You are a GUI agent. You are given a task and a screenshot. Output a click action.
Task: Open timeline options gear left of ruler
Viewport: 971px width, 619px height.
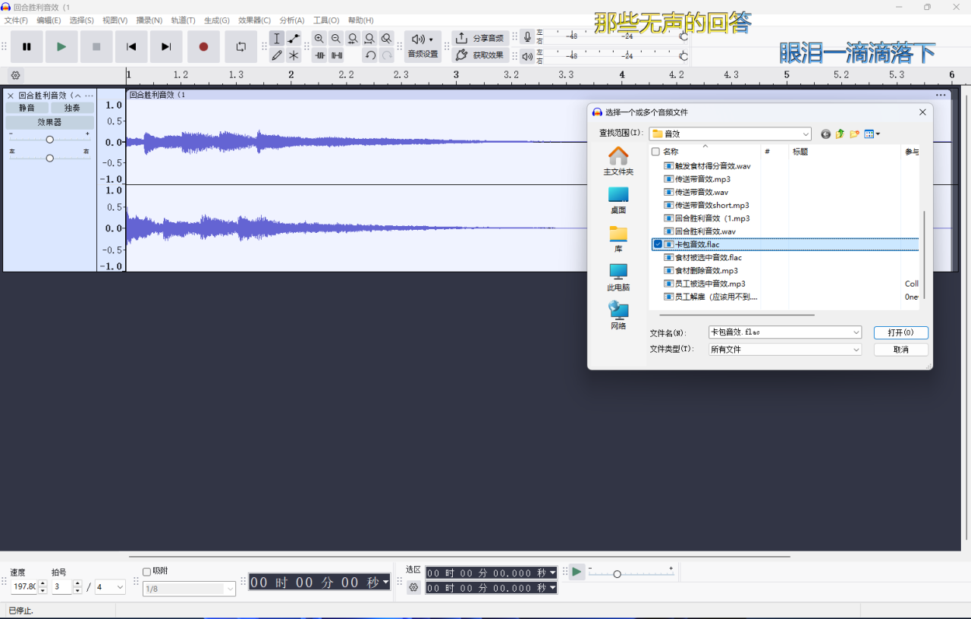[15, 75]
